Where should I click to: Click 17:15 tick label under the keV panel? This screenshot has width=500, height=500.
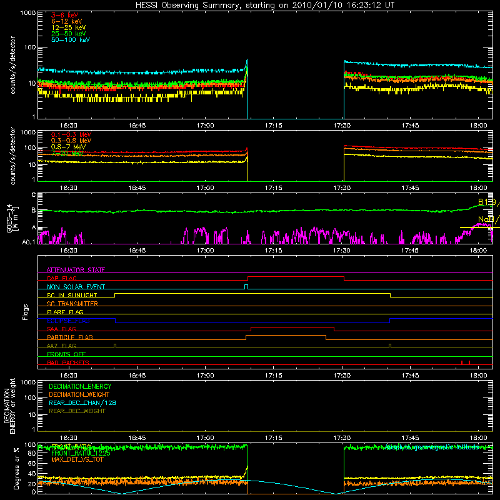pyautogui.click(x=274, y=126)
